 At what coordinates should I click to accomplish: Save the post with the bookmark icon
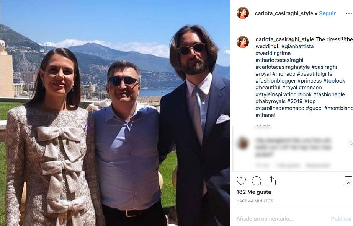pyautogui.click(x=348, y=181)
